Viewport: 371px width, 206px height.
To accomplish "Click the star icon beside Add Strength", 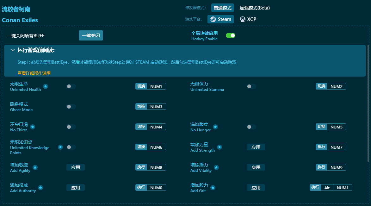I will 220,147.
